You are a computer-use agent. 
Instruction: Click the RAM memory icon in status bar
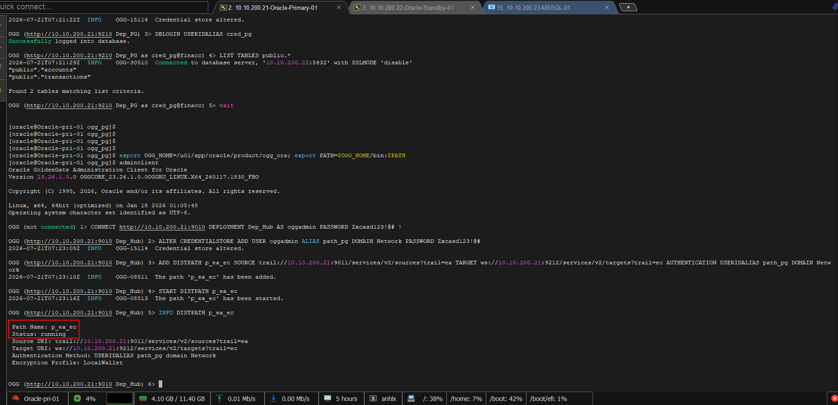tap(143, 398)
